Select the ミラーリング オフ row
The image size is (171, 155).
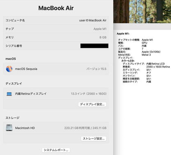tap(137, 73)
